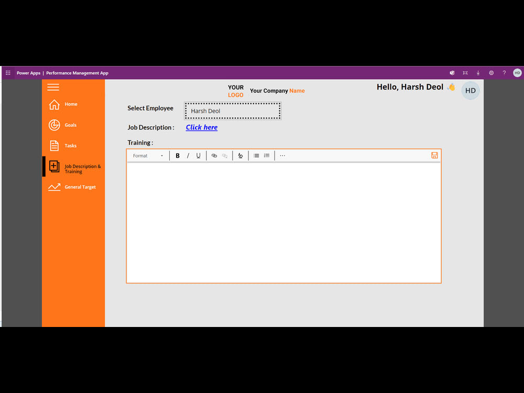Select the Goals icon in the sidebar
This screenshot has width=524, height=393.
click(54, 125)
